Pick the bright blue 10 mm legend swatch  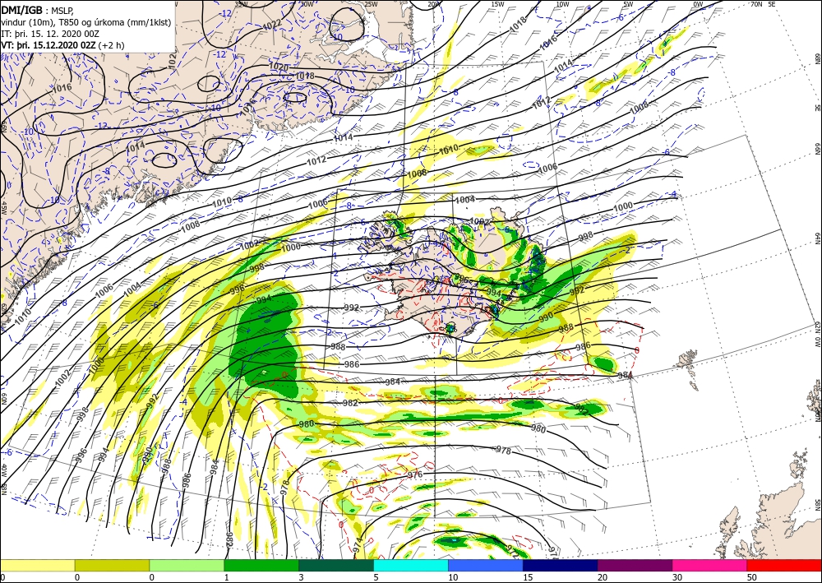(486, 565)
